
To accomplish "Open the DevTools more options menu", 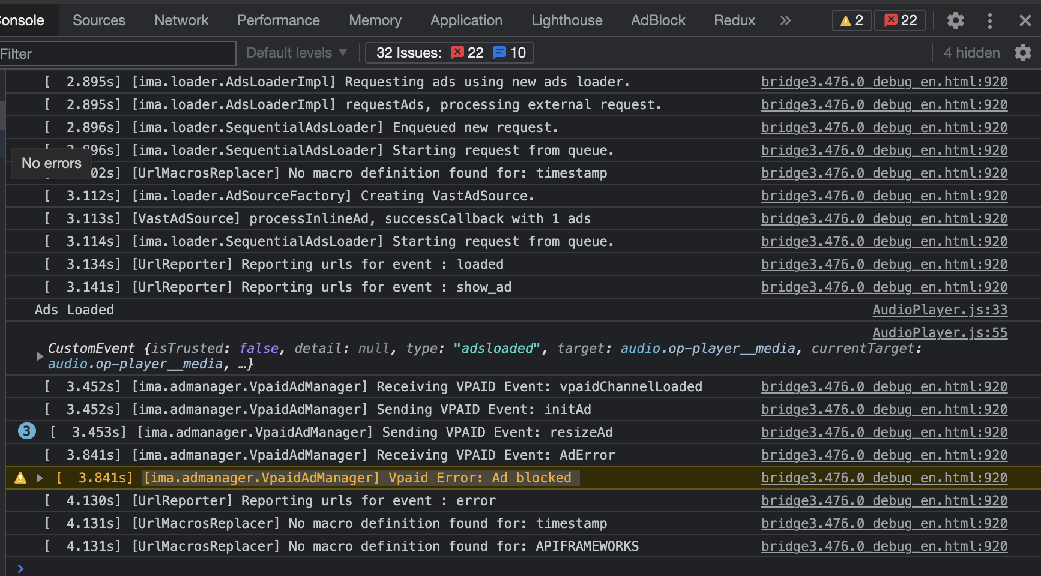I will pos(990,20).
